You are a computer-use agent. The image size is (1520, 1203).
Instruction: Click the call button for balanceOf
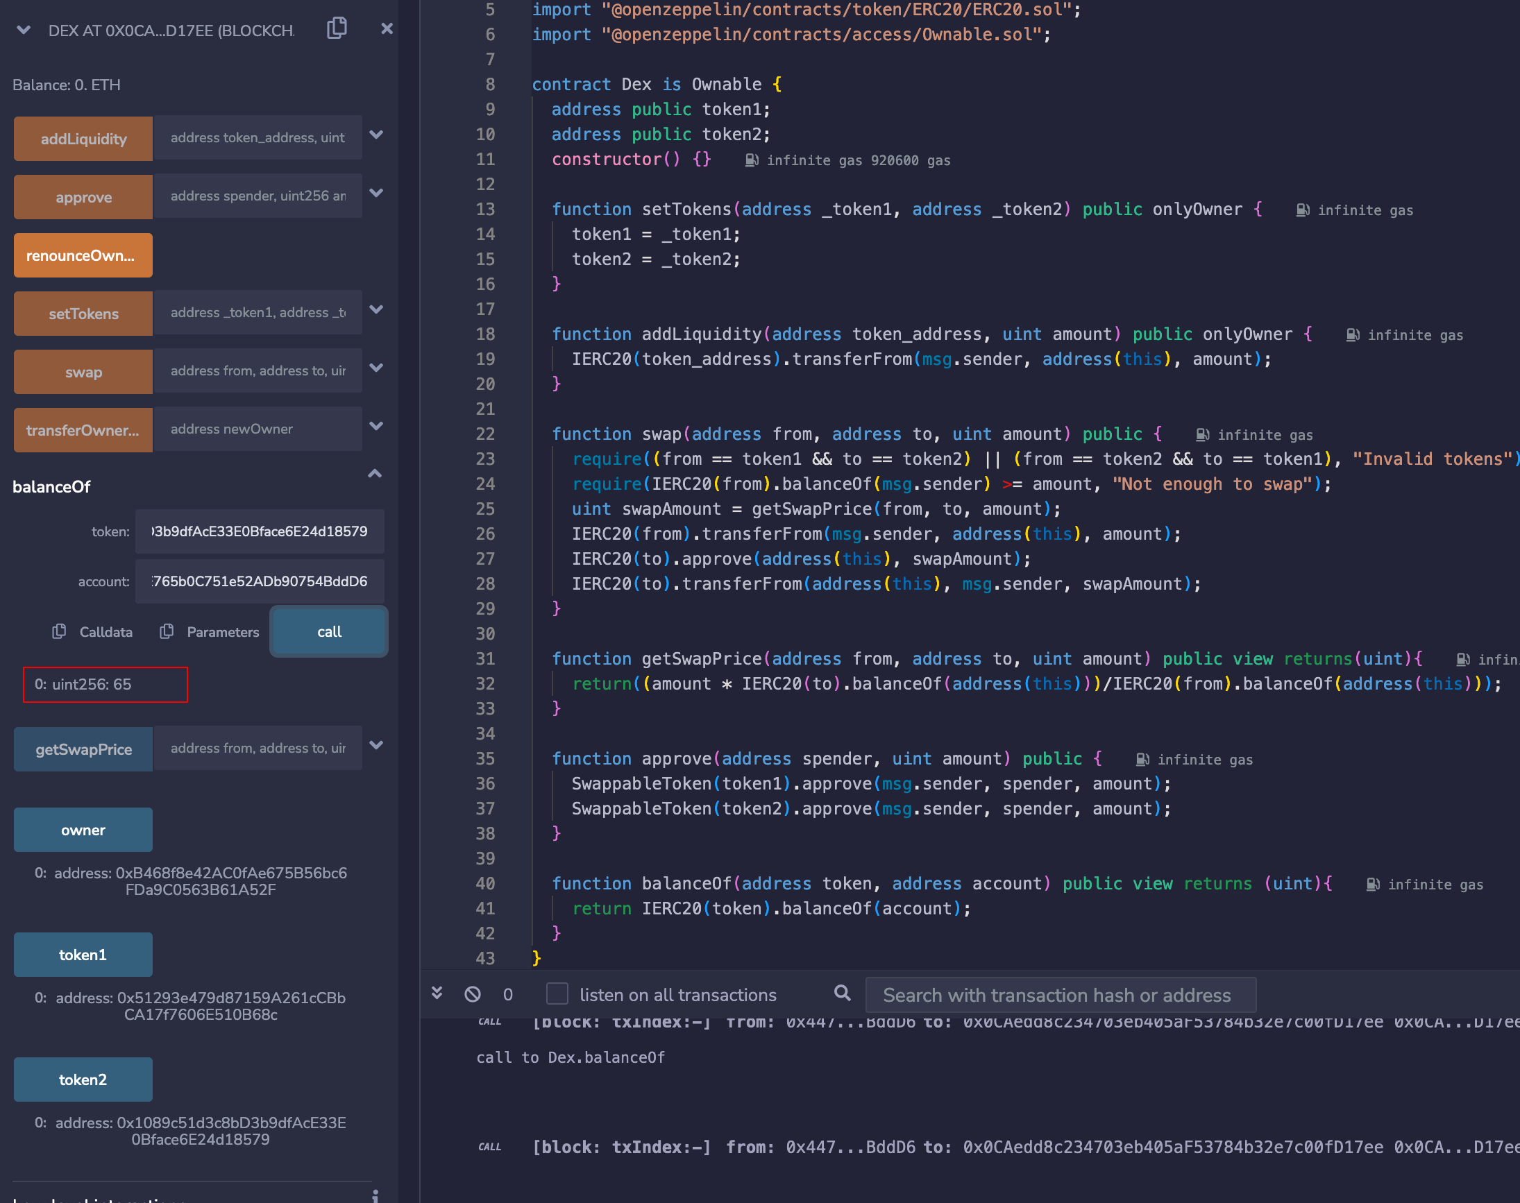click(x=329, y=632)
